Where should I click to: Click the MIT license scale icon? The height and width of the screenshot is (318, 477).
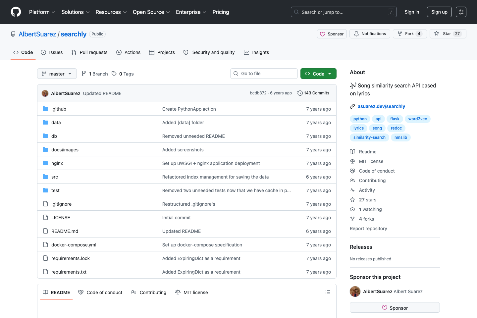pos(352,161)
